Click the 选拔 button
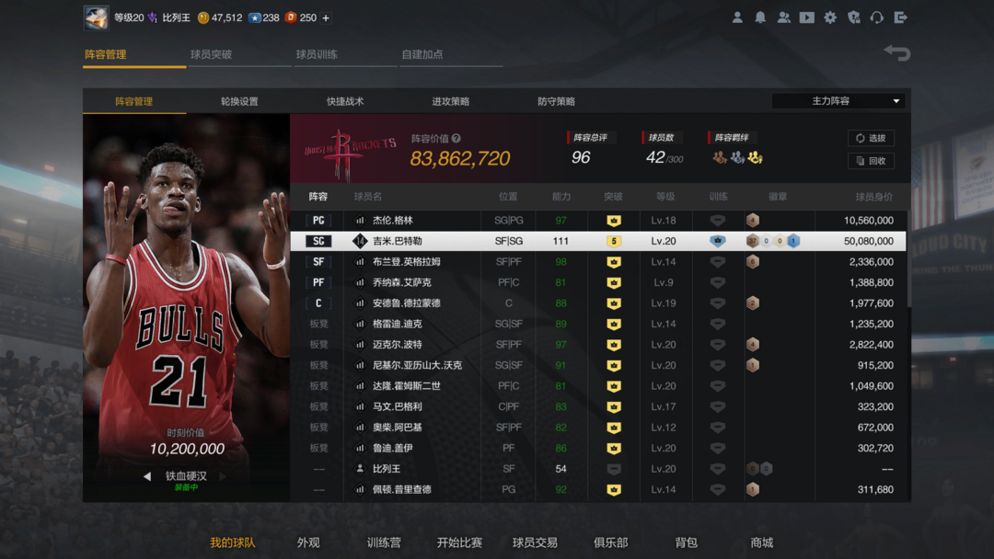This screenshot has width=994, height=559. coord(871,138)
